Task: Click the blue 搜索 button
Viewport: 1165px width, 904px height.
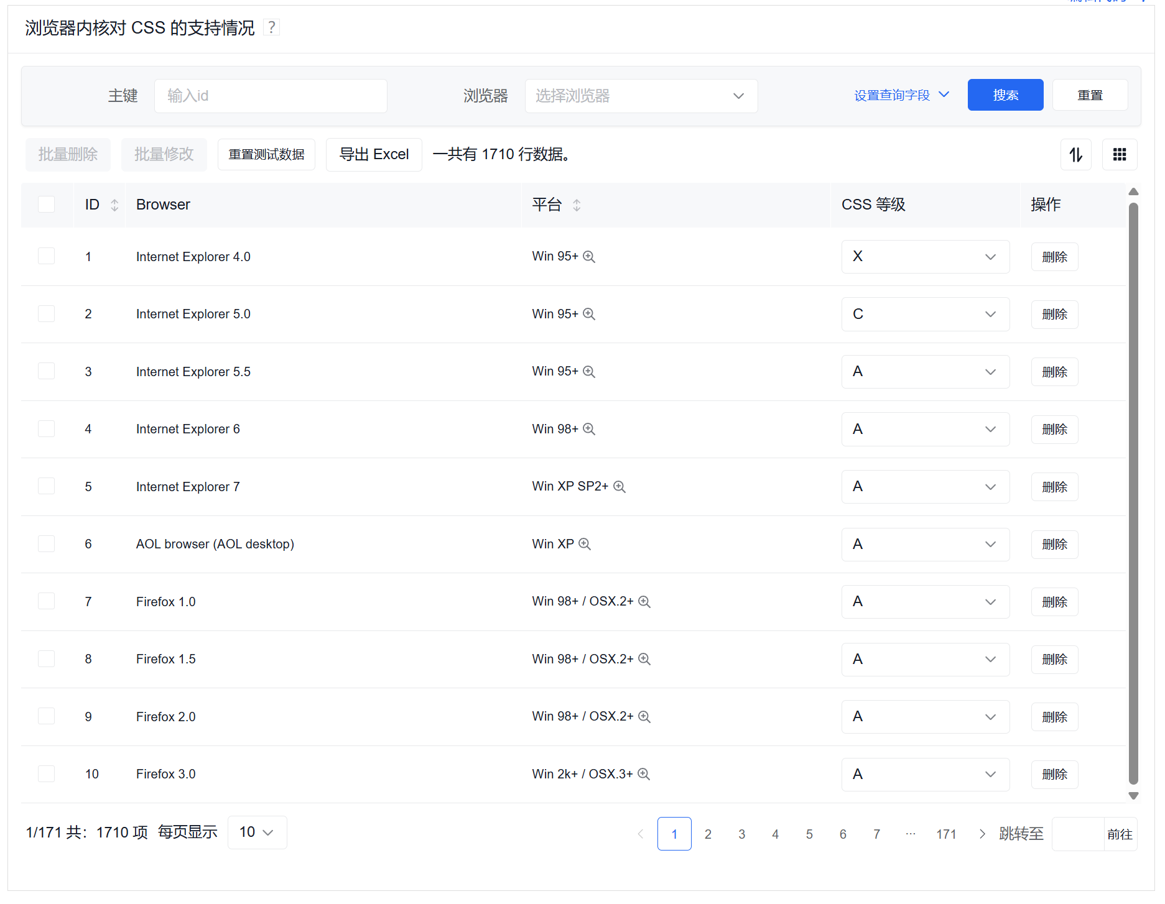Action: [1005, 95]
